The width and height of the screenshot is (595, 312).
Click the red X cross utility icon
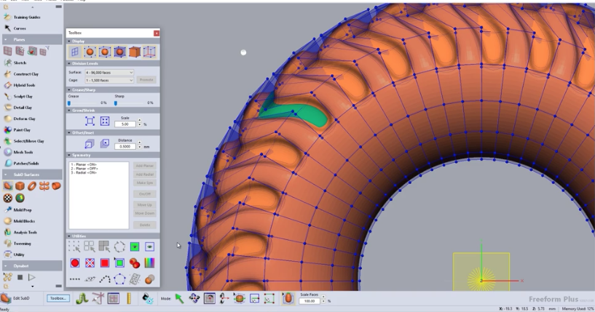[90, 263]
